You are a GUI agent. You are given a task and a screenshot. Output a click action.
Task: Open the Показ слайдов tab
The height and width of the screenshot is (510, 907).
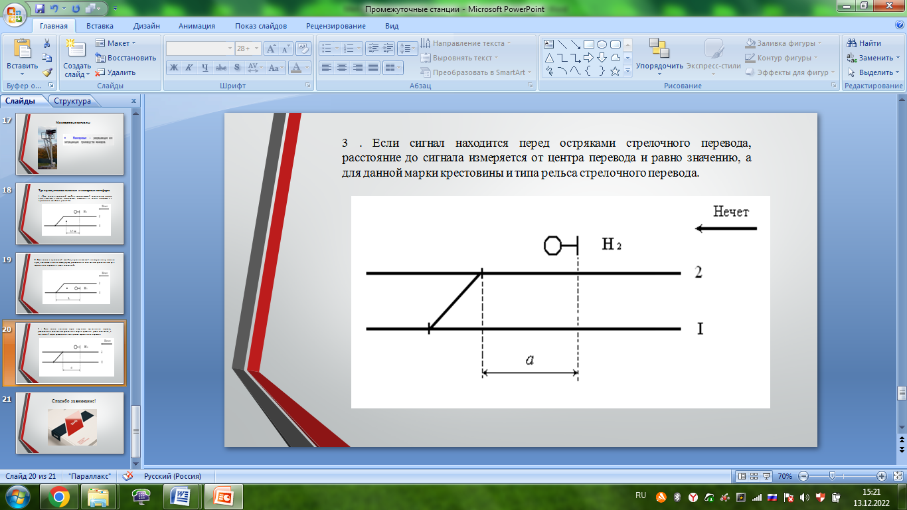(261, 26)
